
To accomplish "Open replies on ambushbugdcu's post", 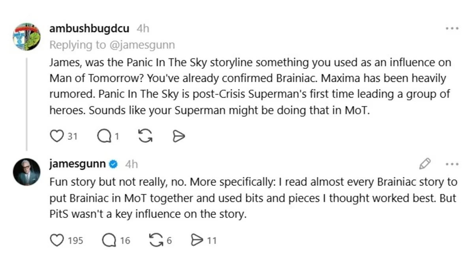I will point(104,136).
